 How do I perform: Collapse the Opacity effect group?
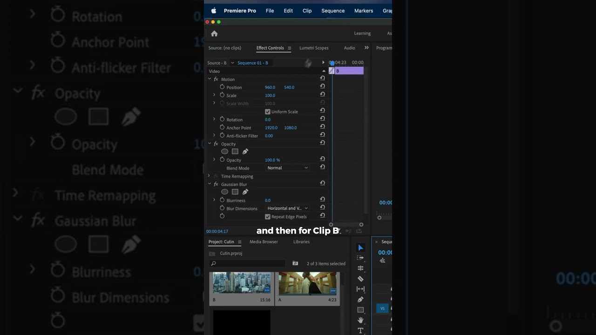210,144
